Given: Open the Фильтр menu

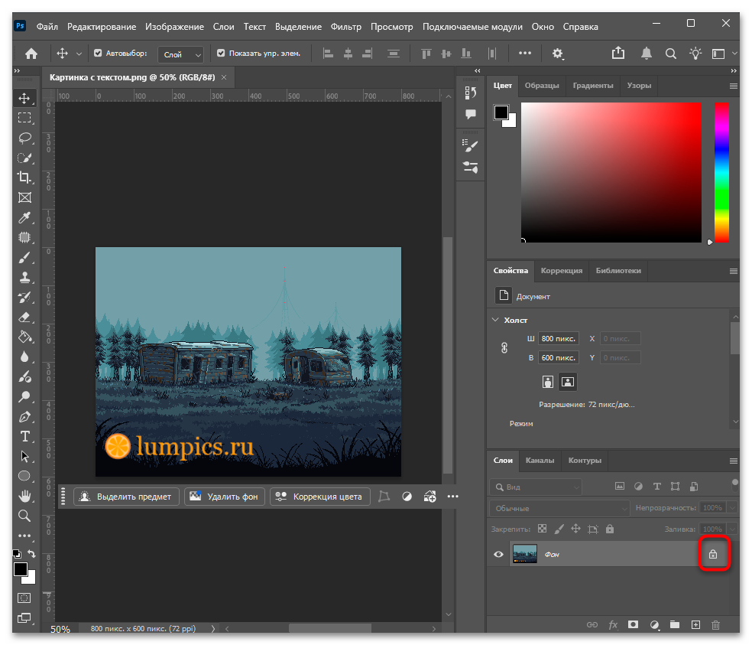Looking at the screenshot, I should click(345, 27).
